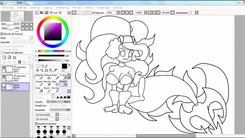Open the Capa menu

[48, 8]
